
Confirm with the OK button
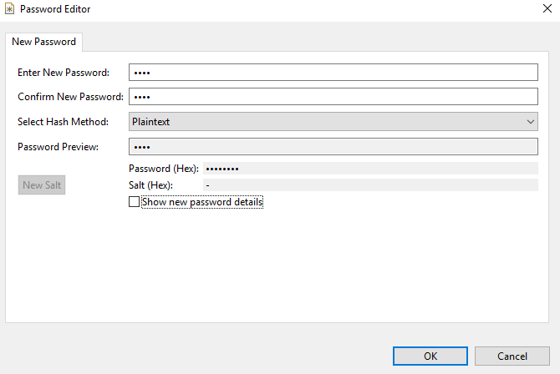click(x=430, y=356)
